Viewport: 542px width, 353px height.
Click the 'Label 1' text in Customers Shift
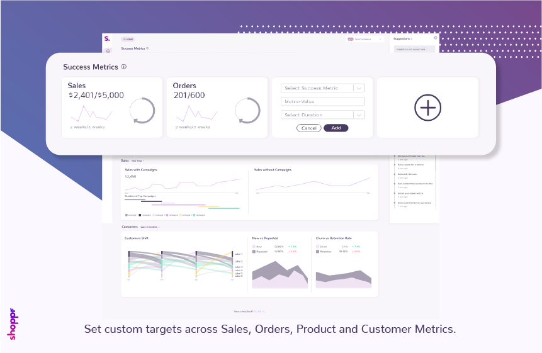[x=239, y=254]
